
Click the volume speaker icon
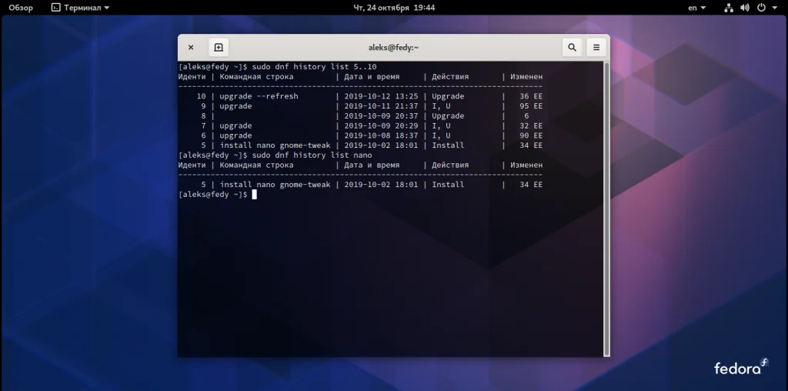(x=745, y=8)
